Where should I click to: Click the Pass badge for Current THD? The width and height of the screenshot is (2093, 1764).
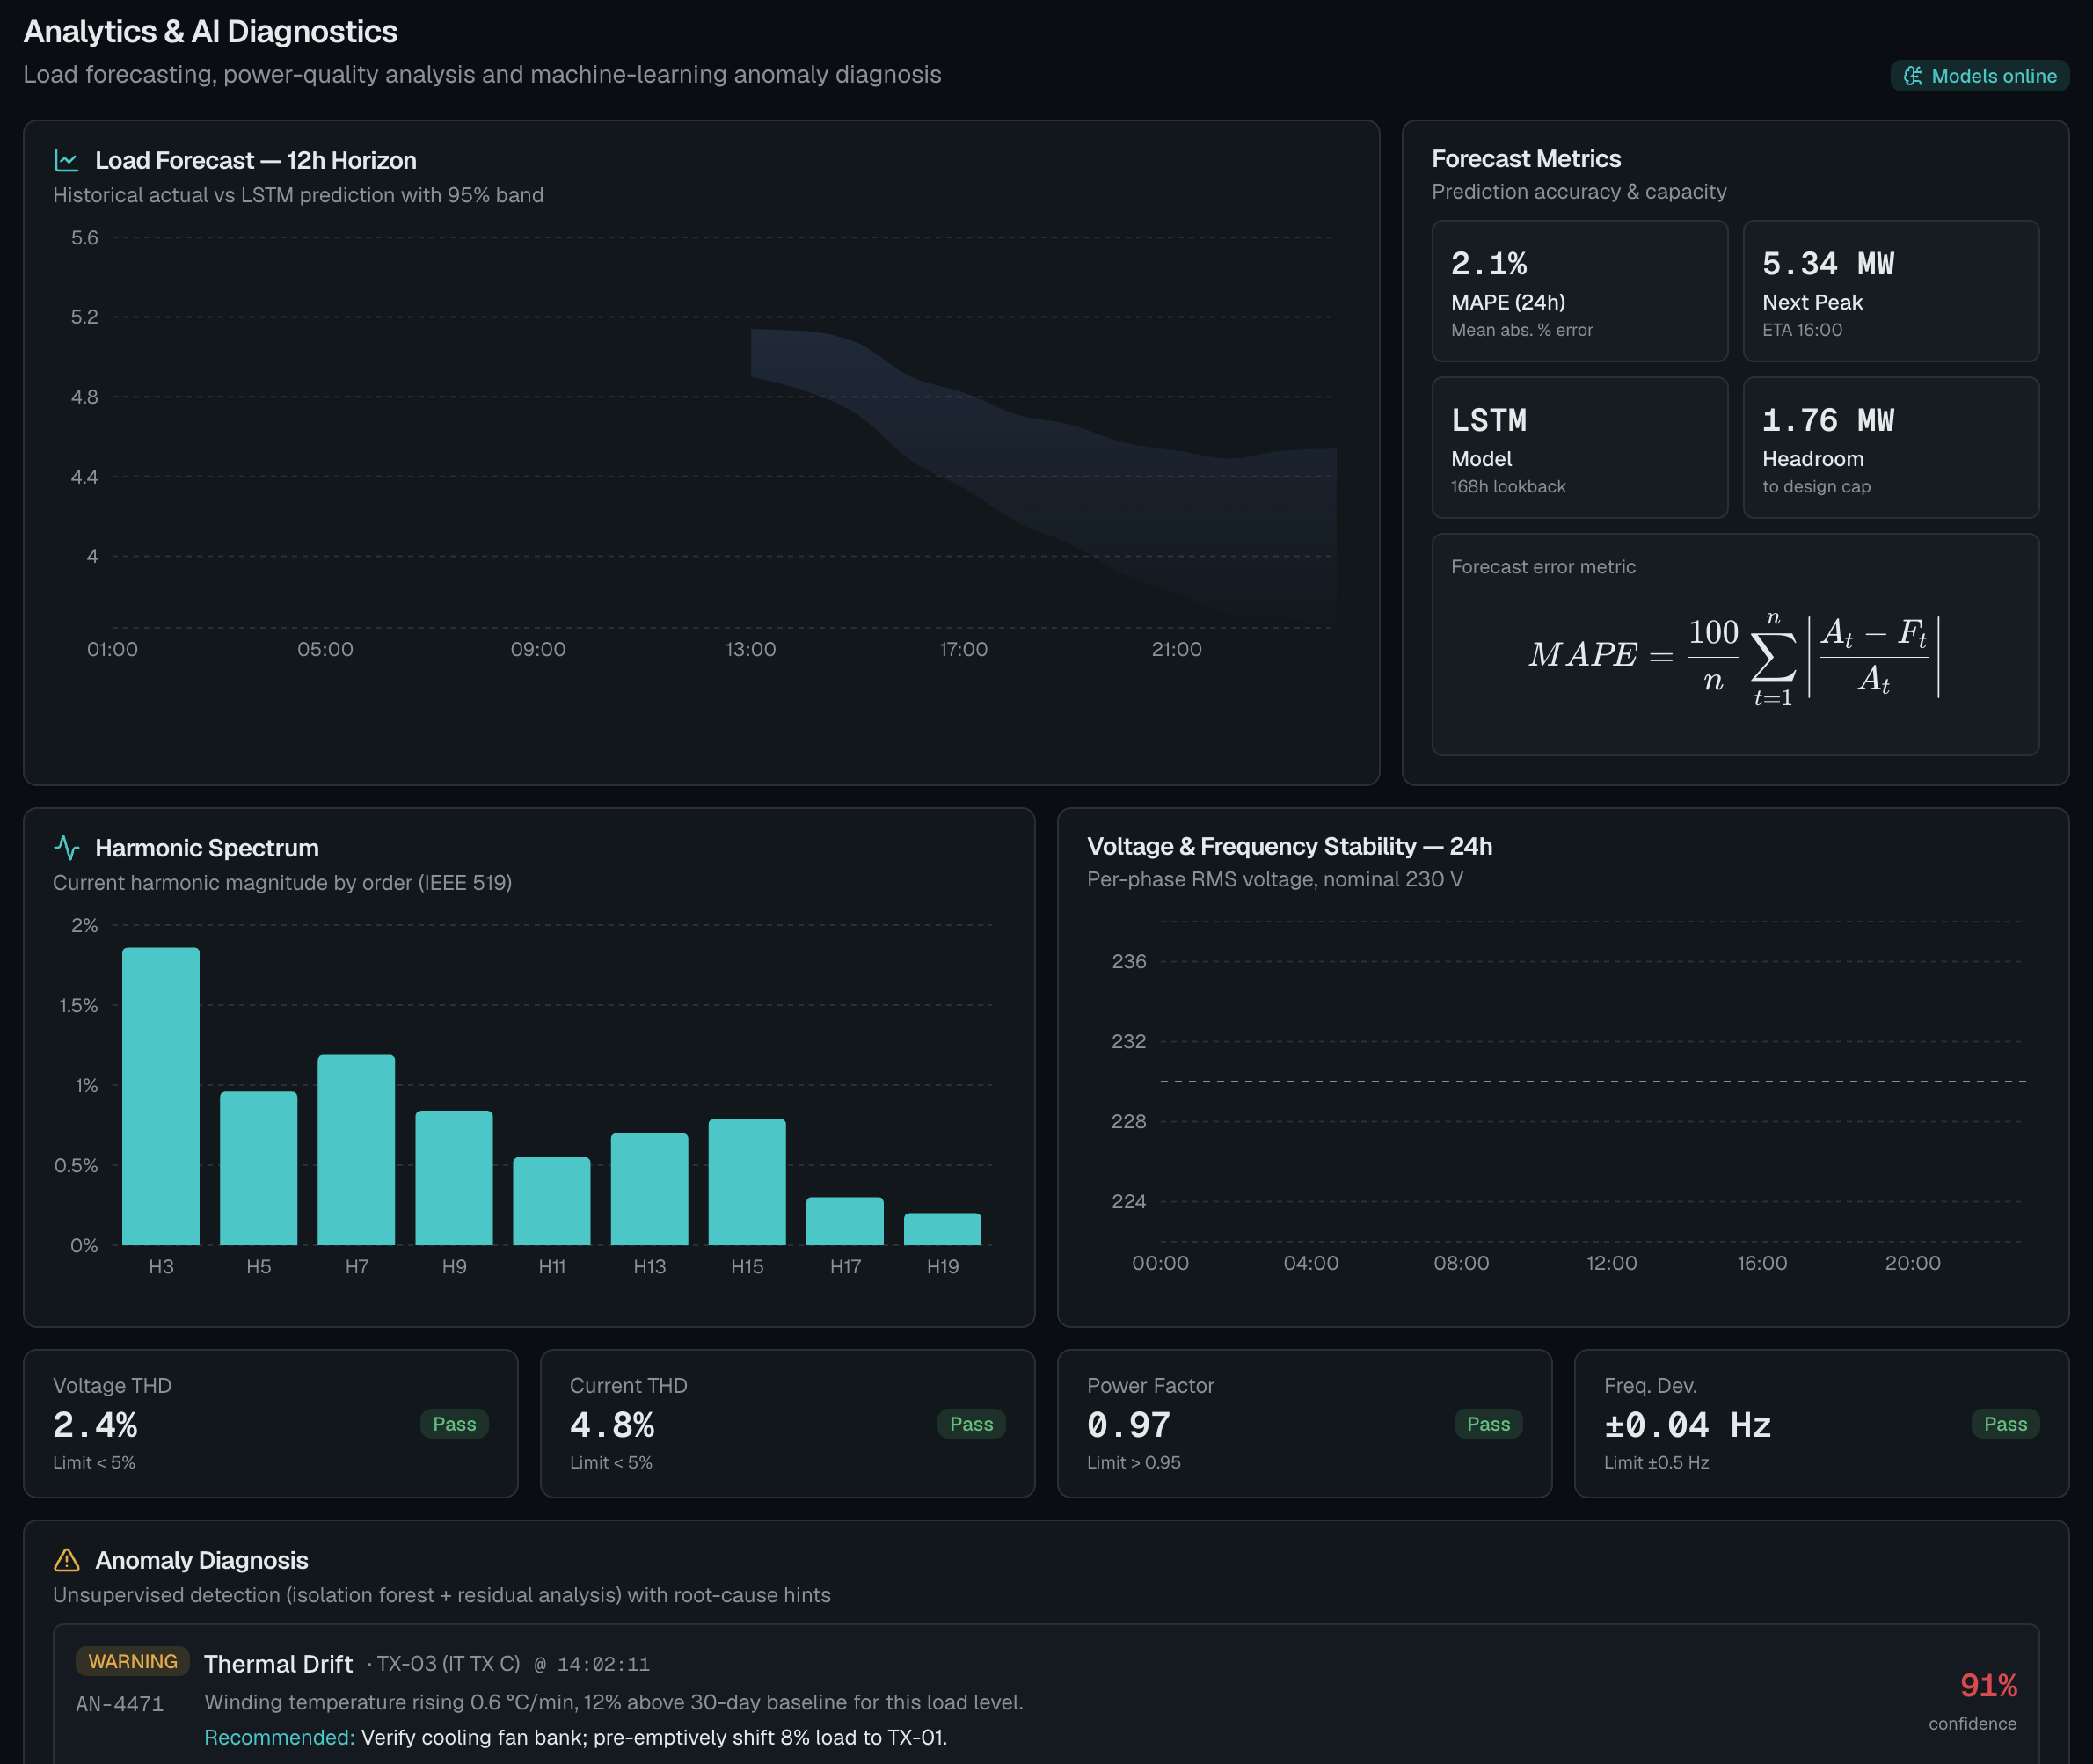click(971, 1424)
